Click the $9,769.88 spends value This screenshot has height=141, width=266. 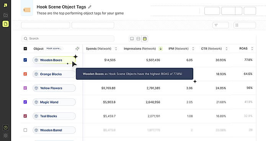(108, 88)
